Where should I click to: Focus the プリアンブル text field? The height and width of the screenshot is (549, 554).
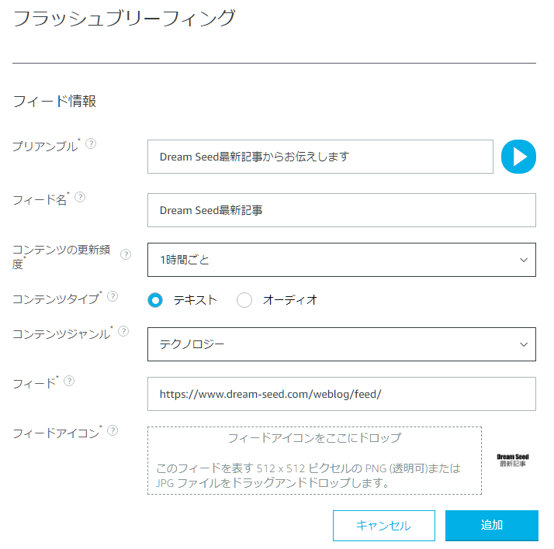(x=320, y=157)
